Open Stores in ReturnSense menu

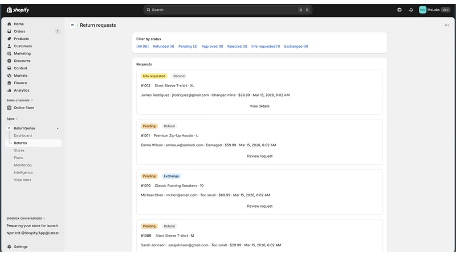(19, 151)
